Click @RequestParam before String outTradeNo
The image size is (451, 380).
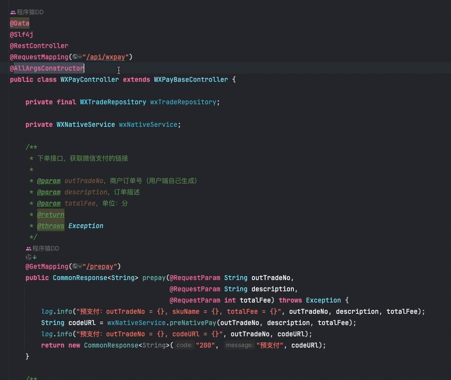coord(195,278)
